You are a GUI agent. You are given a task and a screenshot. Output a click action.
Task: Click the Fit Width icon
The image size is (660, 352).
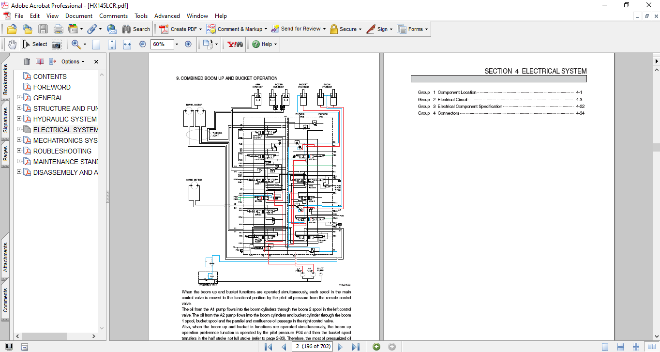click(127, 44)
